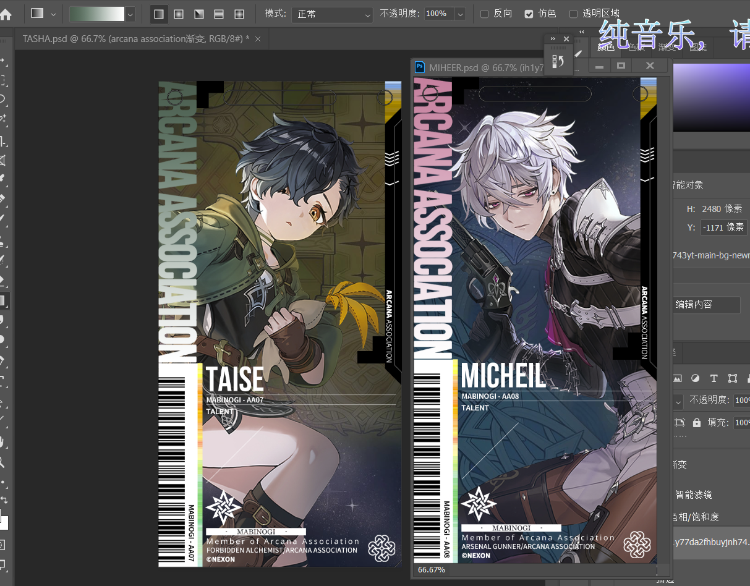
Task: Click the history panel icon
Action: [558, 61]
